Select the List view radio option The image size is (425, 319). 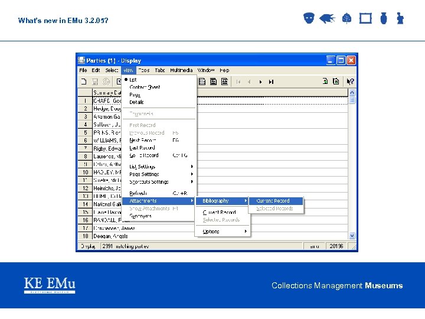tap(159, 80)
